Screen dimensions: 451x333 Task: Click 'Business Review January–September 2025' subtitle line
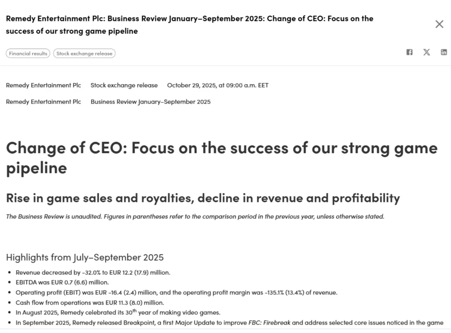click(151, 102)
